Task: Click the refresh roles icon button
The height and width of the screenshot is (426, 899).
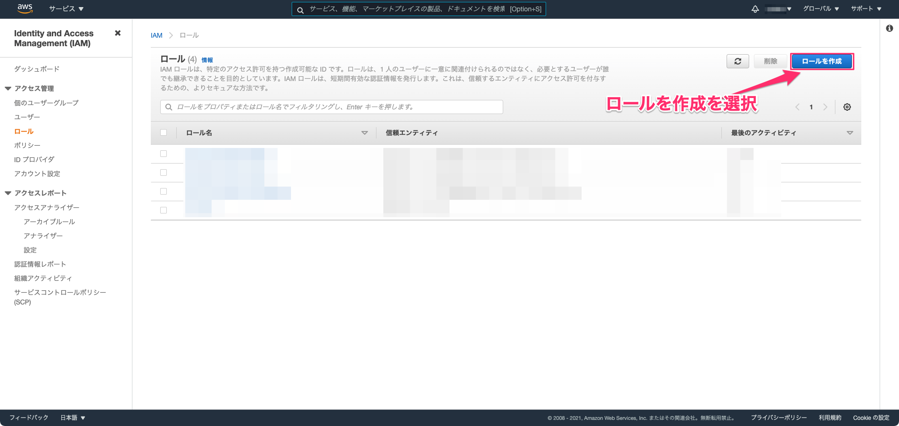Action: coord(737,61)
